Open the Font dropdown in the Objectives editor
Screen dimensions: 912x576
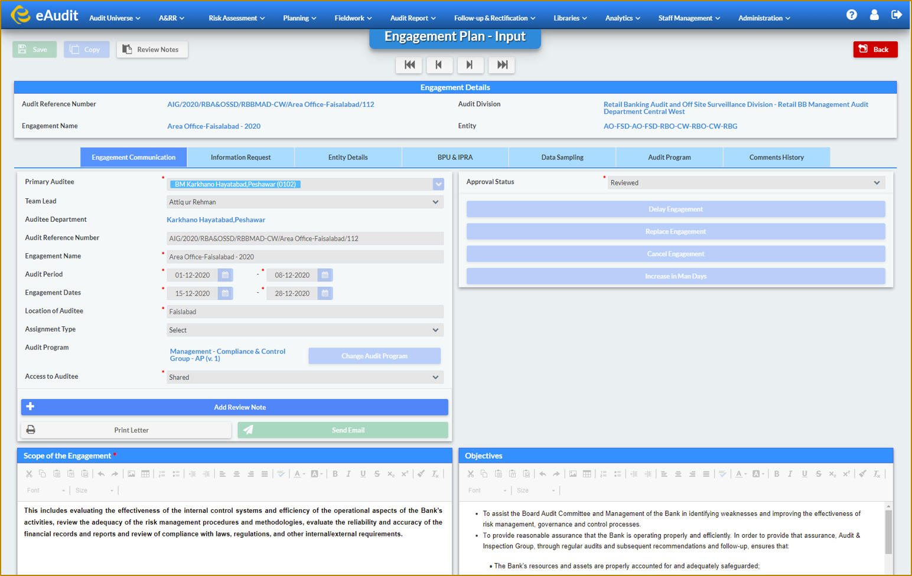click(x=486, y=490)
